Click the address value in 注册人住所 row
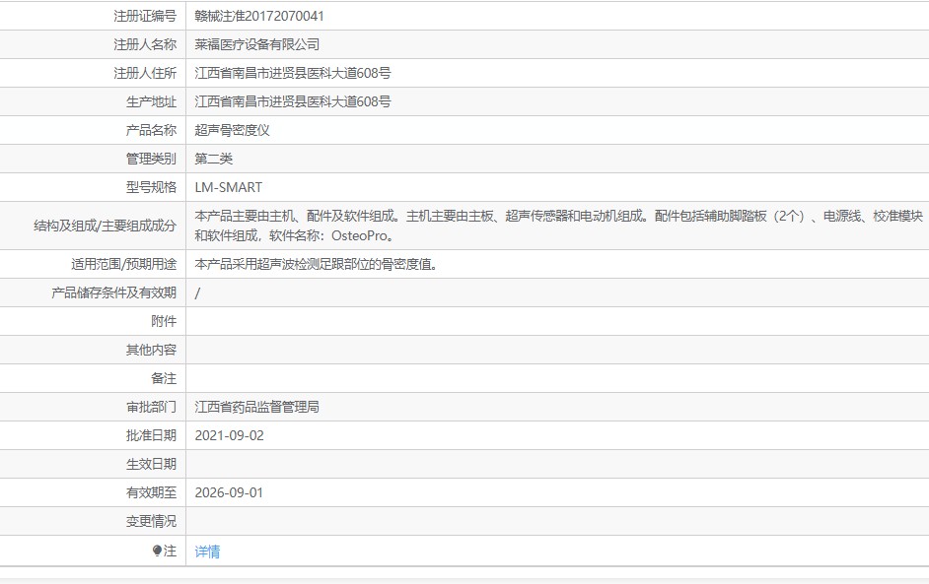This screenshot has width=929, height=584. pos(293,73)
